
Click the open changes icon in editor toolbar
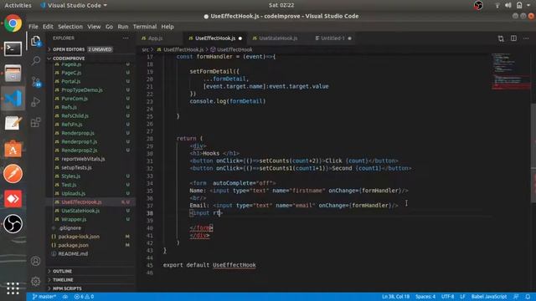(x=501, y=38)
